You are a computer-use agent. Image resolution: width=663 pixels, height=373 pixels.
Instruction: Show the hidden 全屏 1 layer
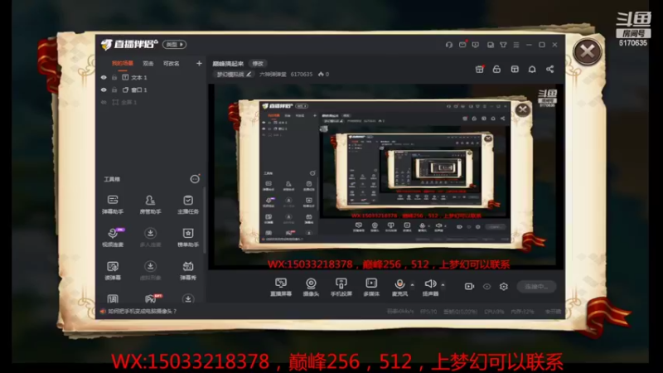click(x=104, y=102)
